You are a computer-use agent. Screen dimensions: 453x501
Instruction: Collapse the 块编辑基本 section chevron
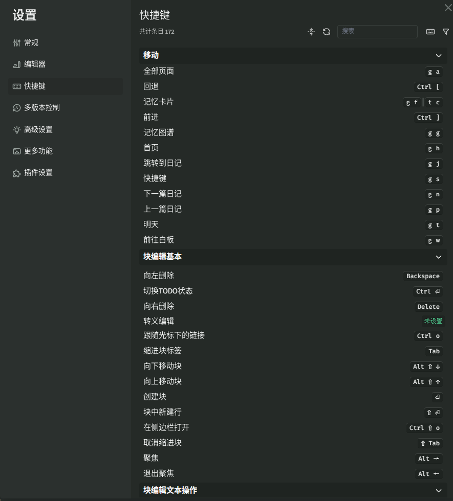tap(439, 257)
